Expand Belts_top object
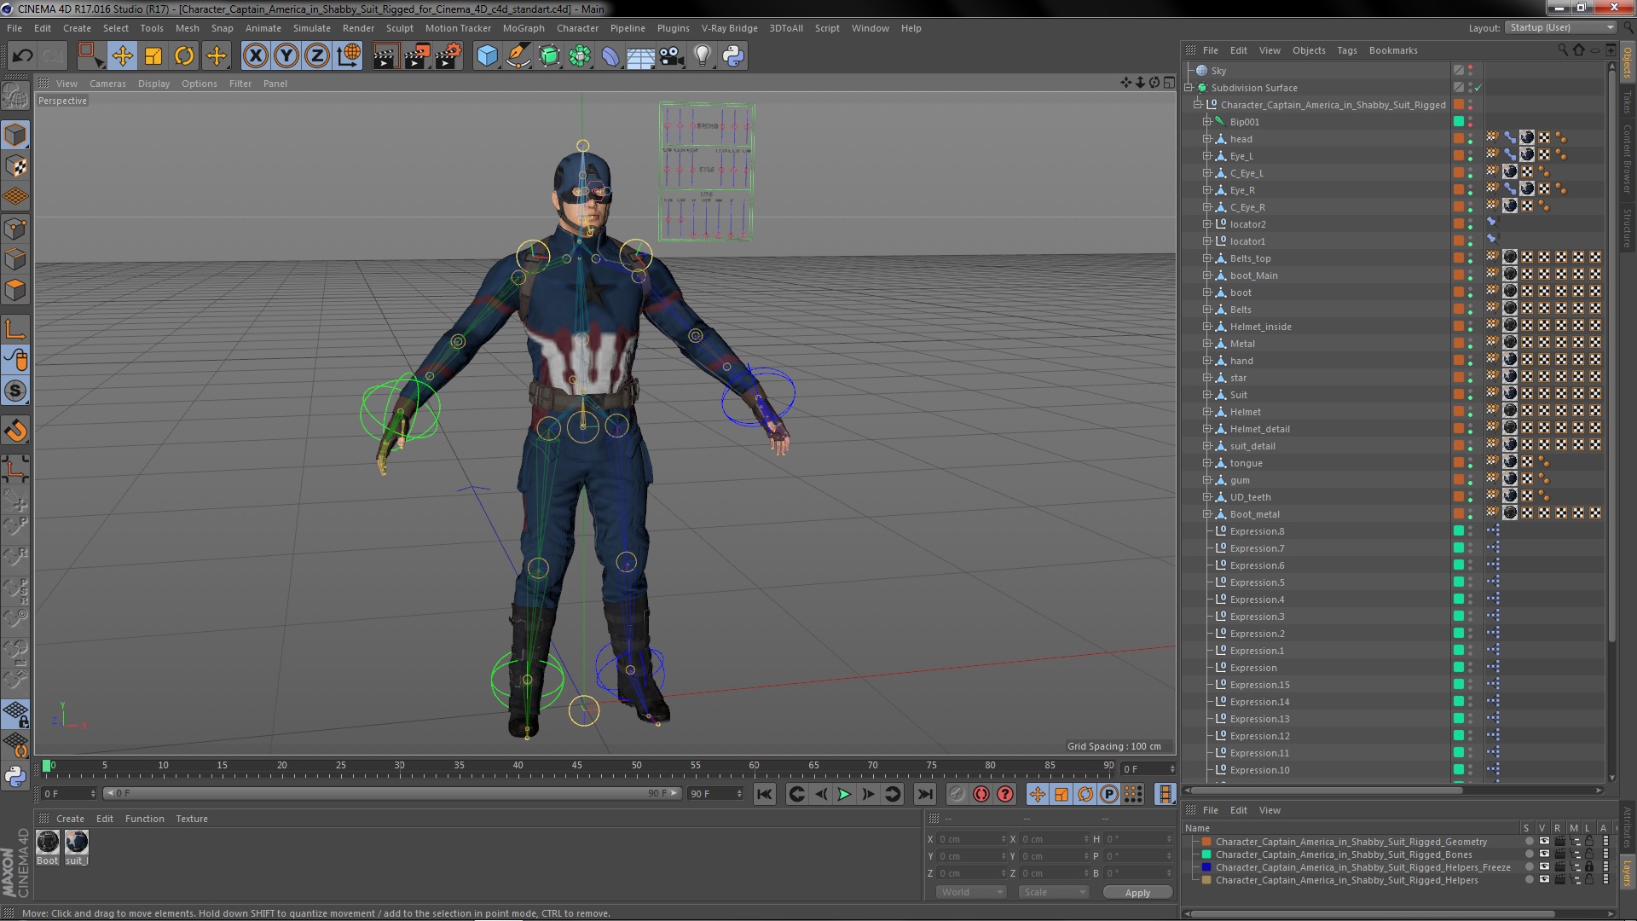 click(x=1207, y=258)
